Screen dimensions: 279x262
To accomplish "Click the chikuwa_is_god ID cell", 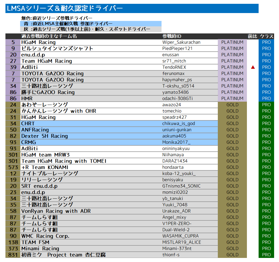I will [179, 123].
